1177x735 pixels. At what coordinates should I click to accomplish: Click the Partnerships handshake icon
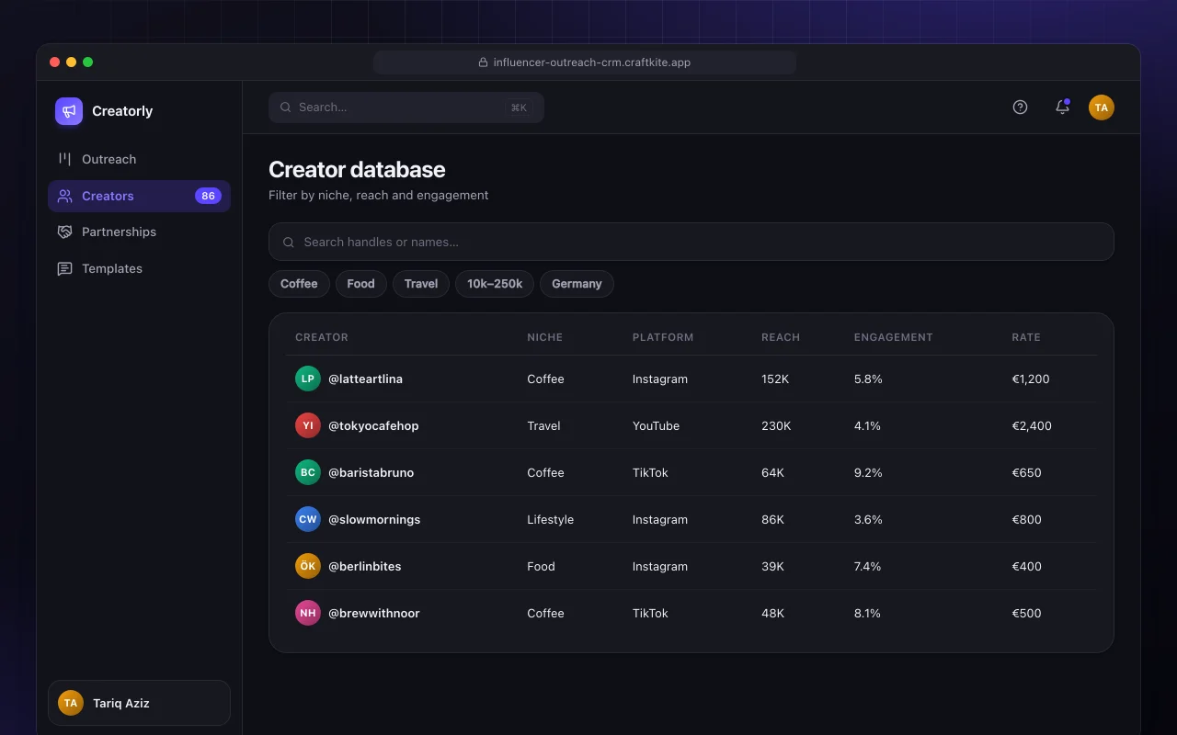(64, 232)
